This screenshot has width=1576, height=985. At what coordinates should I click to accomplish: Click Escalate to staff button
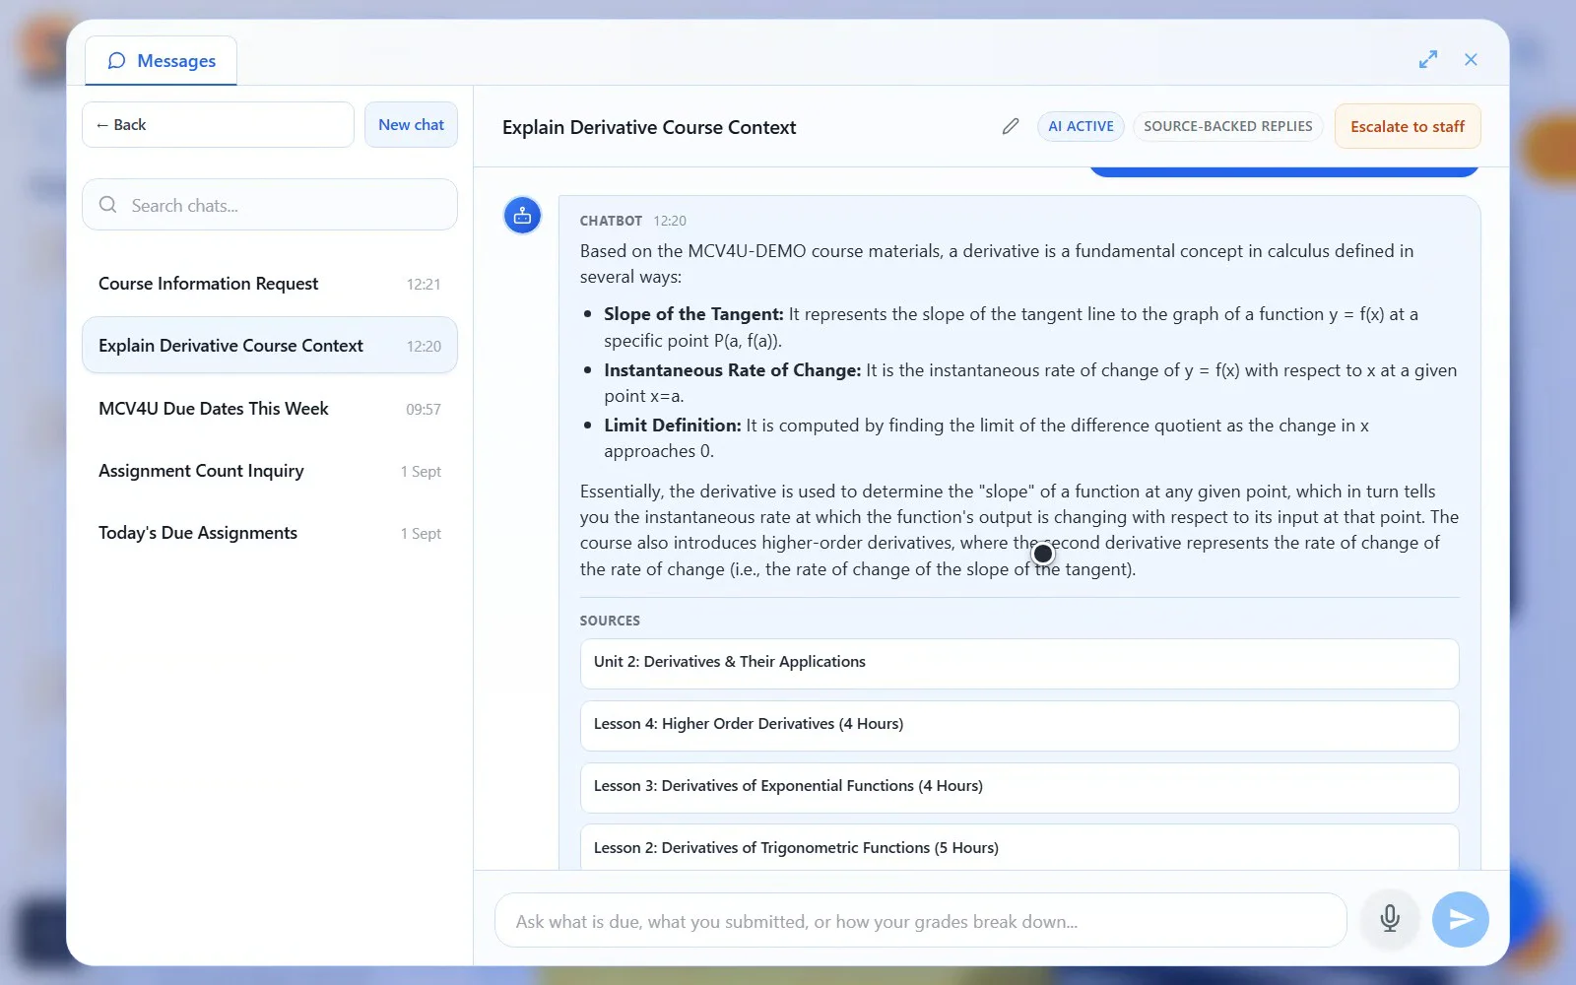pos(1408,126)
